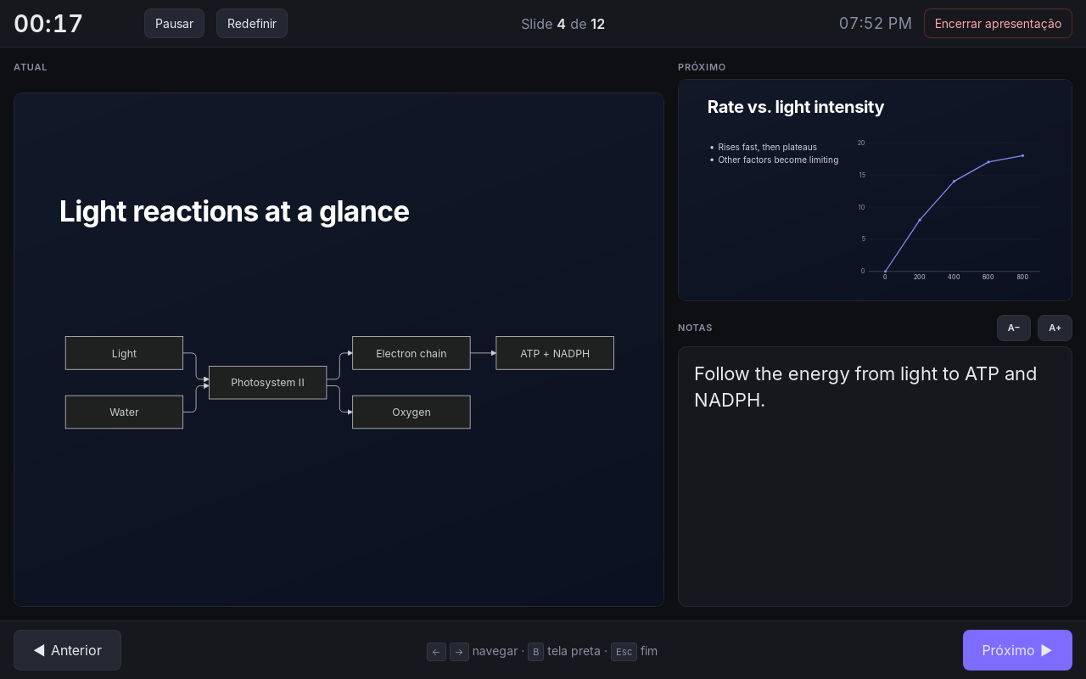The image size is (1086, 679).
Task: Click the NOTAS section label
Action: pos(695,328)
